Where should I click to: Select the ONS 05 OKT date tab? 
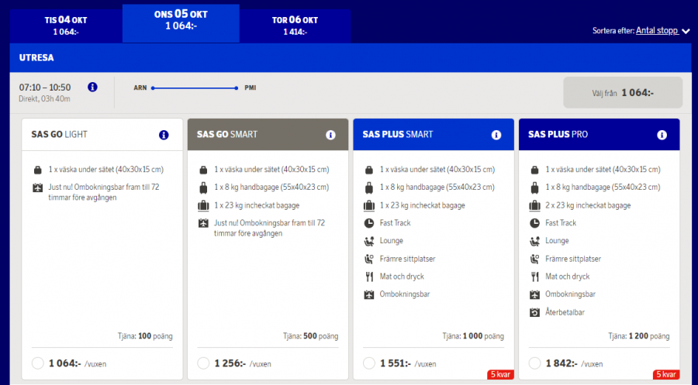[180, 20]
